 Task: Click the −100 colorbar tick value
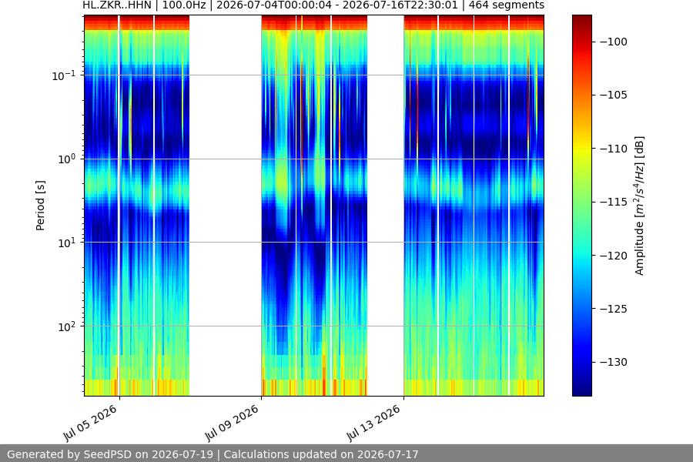[x=614, y=42]
